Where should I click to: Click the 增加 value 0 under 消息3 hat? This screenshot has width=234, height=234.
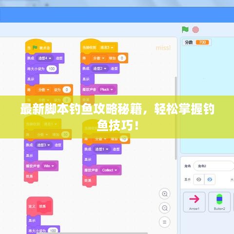coord(122,58)
